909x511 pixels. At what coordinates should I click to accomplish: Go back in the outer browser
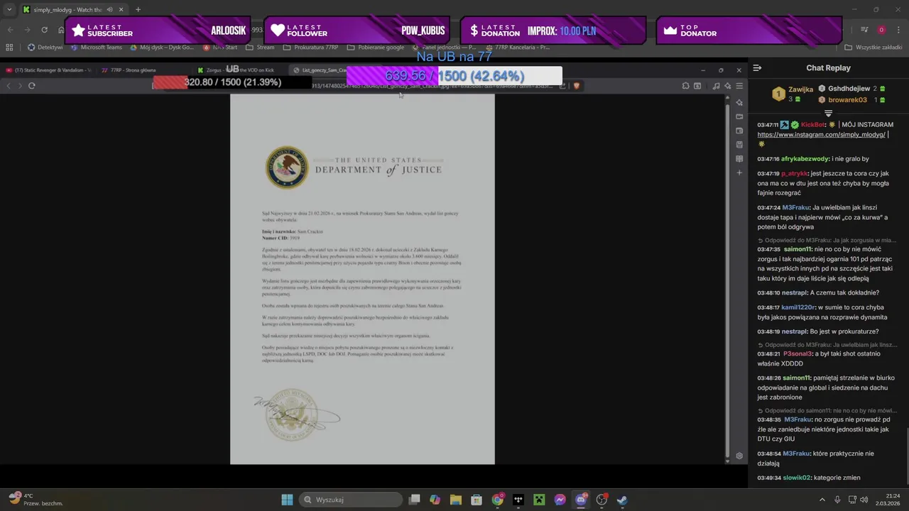click(10, 30)
